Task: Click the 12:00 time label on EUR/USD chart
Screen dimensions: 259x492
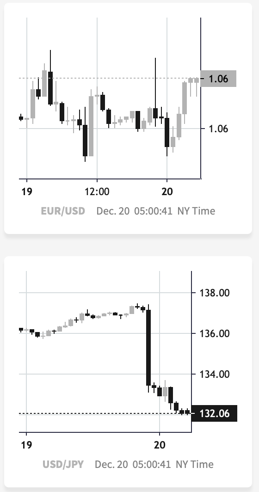Action: 97,191
